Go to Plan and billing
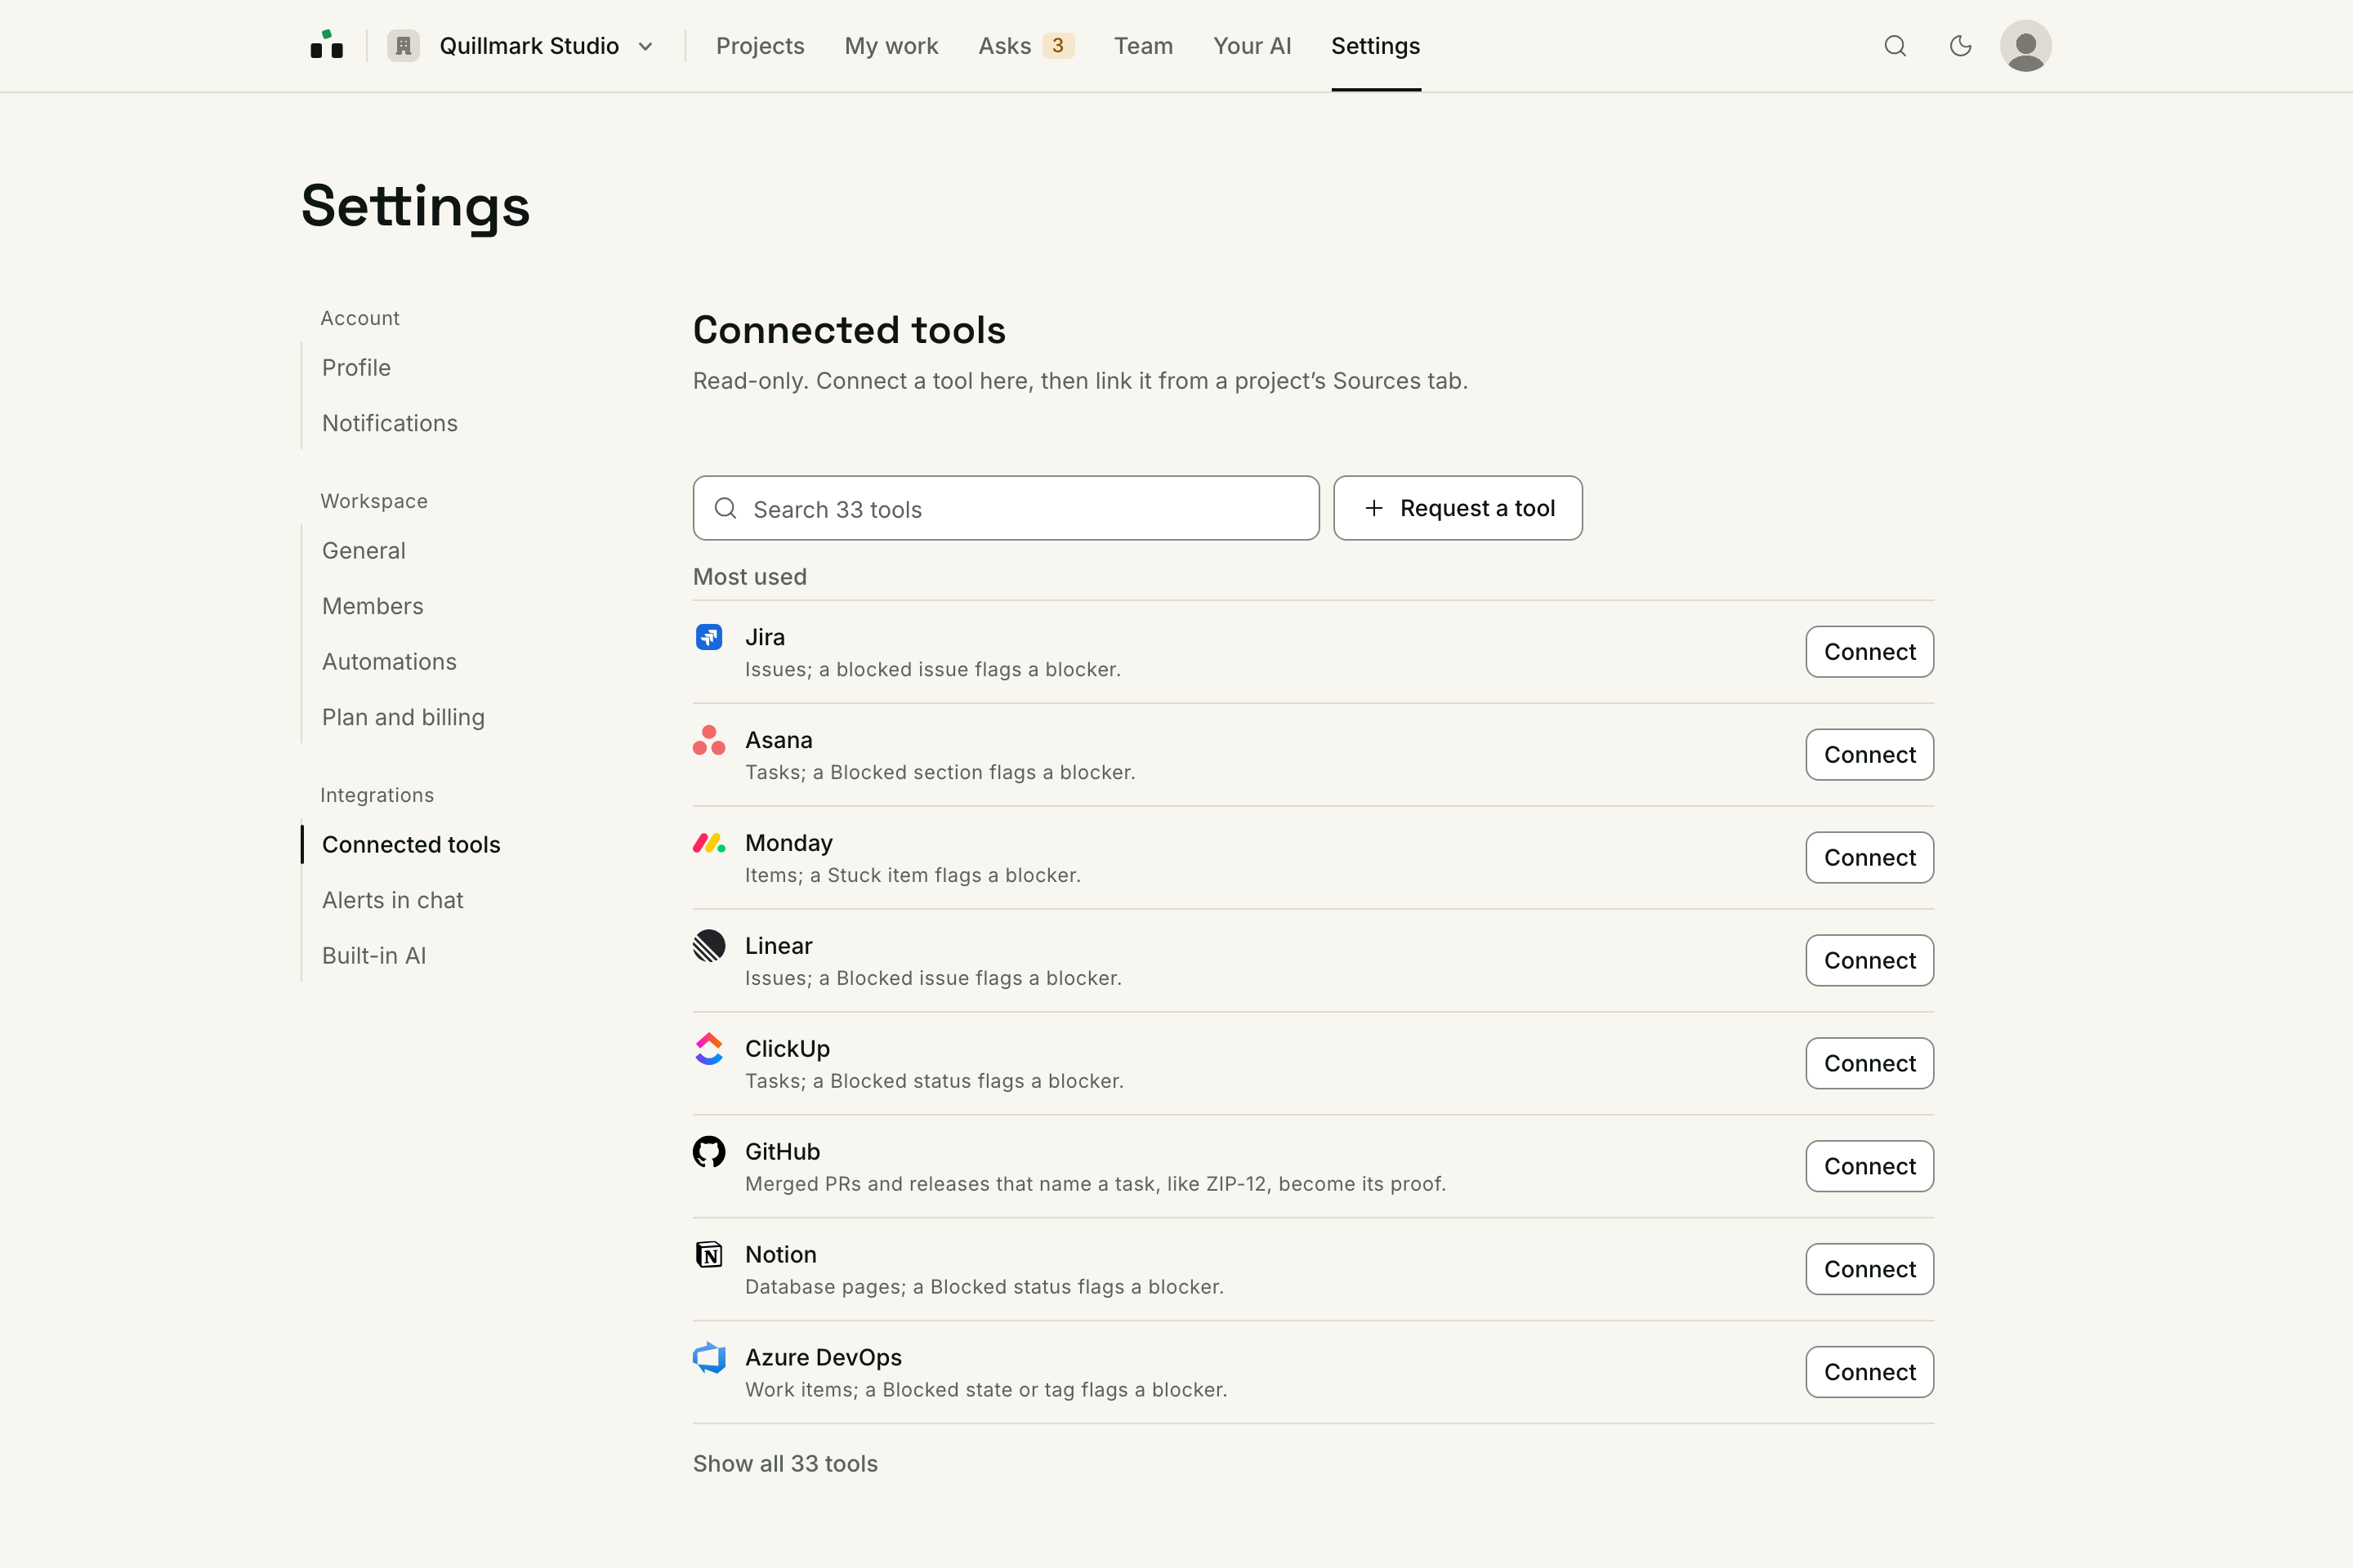The height and width of the screenshot is (1568, 2353). [x=403, y=718]
